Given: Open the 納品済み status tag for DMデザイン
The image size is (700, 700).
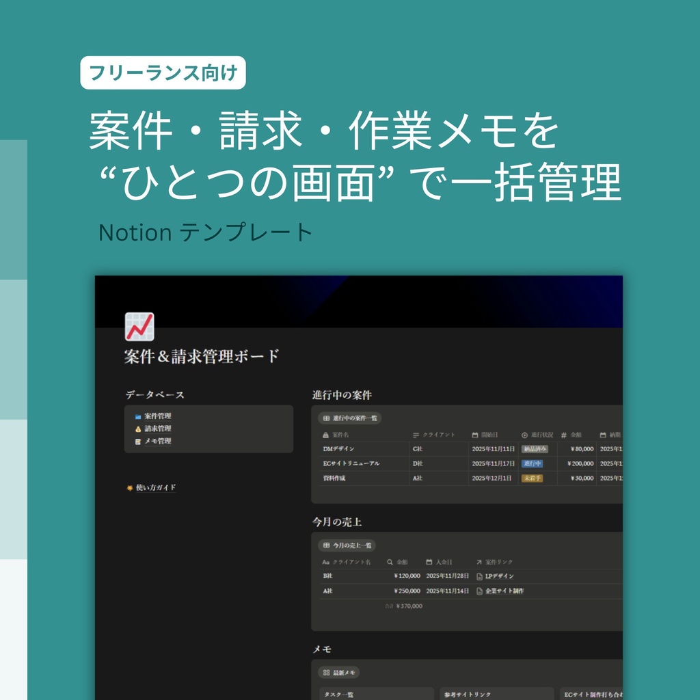Looking at the screenshot, I should [x=534, y=449].
